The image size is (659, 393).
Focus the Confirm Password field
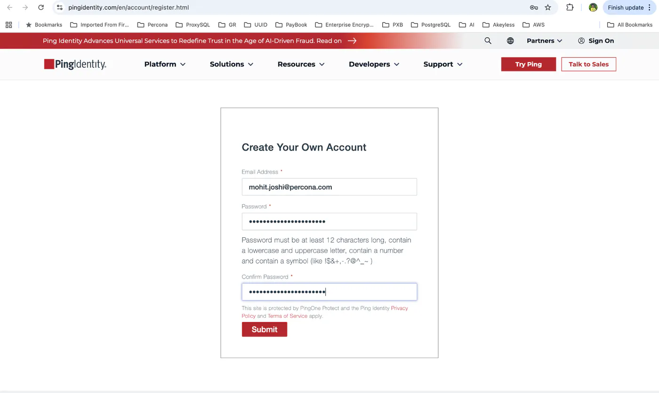[329, 292]
